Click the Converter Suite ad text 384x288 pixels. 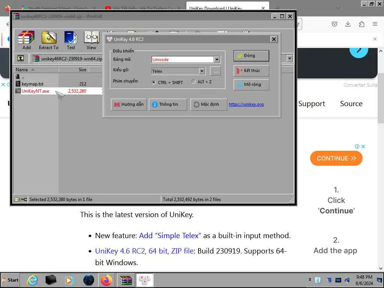[x=360, y=85]
